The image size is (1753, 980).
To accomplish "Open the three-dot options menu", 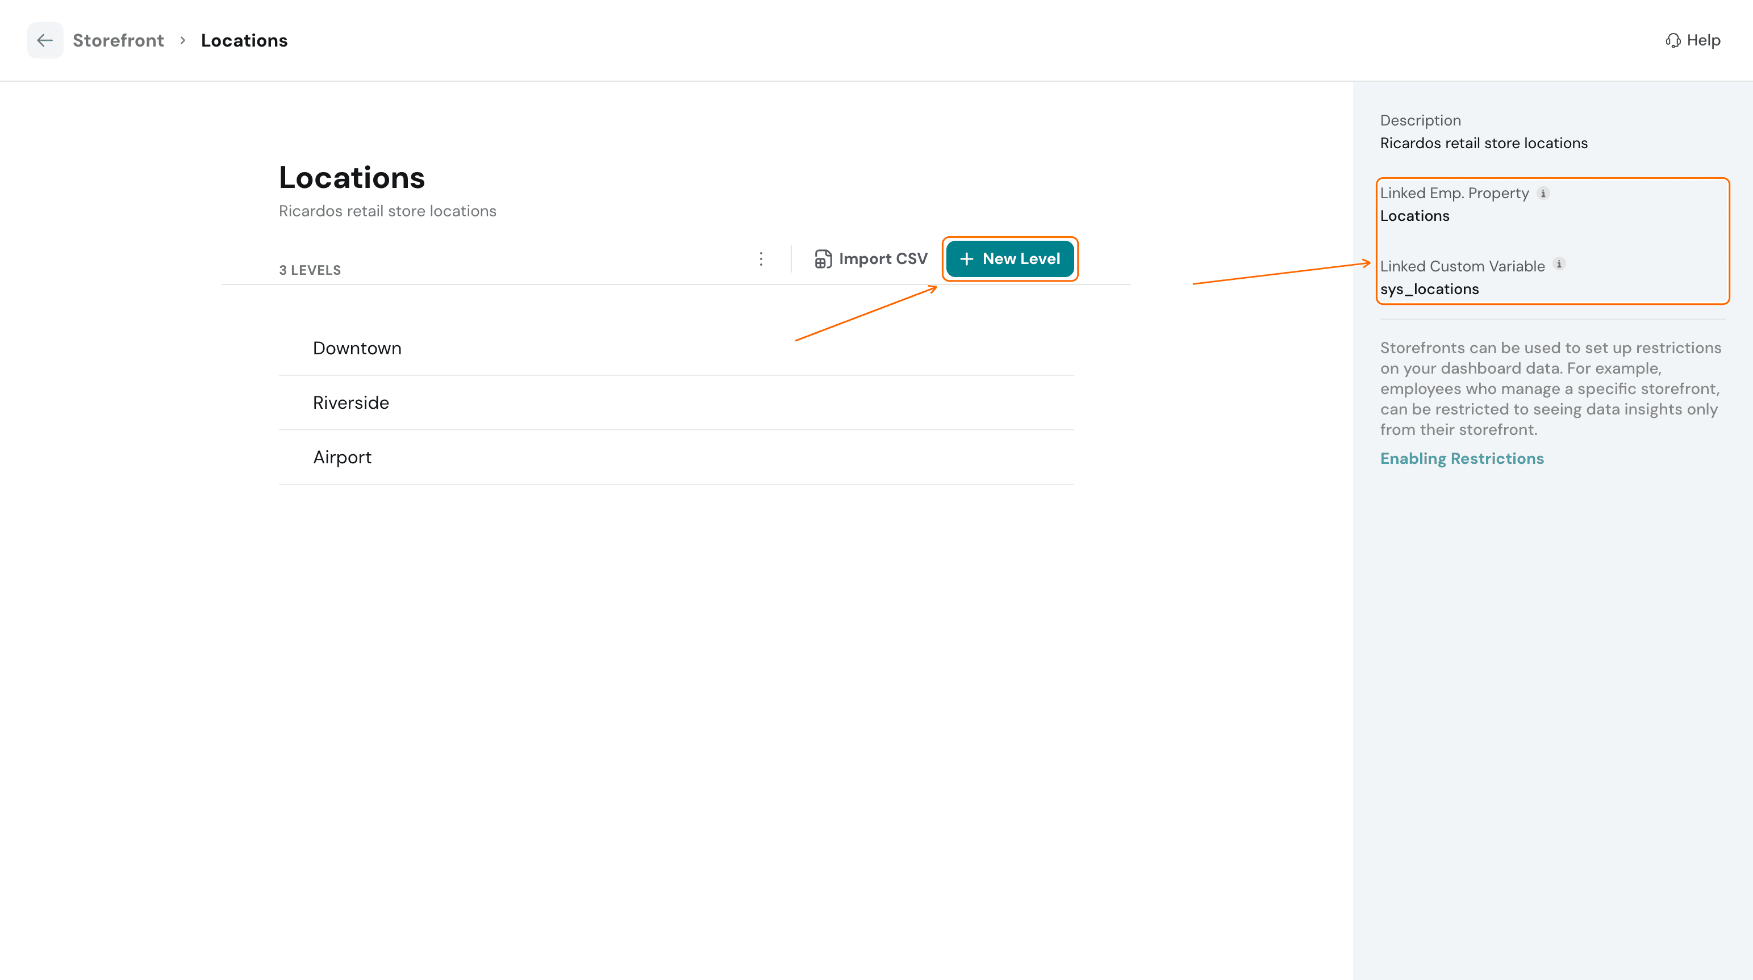I will pos(761,259).
